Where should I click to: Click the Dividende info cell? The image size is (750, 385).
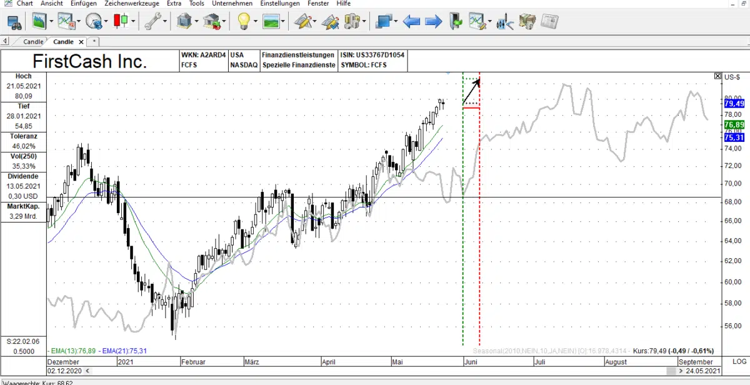(x=23, y=186)
